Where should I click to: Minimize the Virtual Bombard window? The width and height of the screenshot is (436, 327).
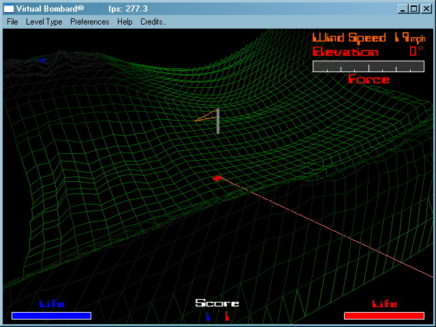tap(403, 9)
